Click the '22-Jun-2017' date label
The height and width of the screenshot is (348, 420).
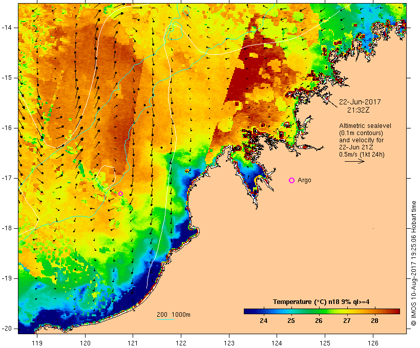[360, 102]
